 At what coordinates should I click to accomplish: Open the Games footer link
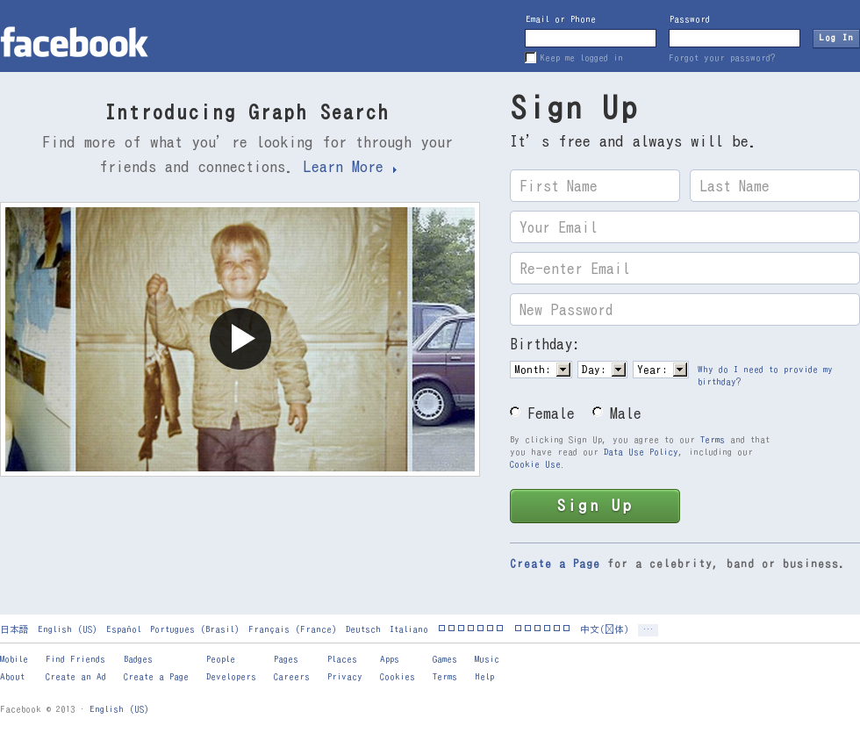pos(444,659)
